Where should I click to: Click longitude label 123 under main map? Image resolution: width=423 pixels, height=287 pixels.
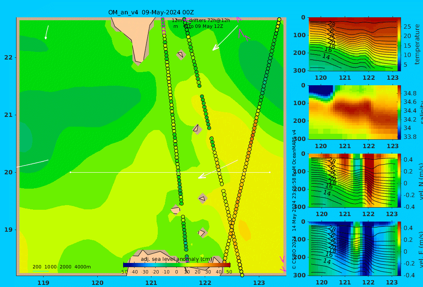click(x=259, y=283)
